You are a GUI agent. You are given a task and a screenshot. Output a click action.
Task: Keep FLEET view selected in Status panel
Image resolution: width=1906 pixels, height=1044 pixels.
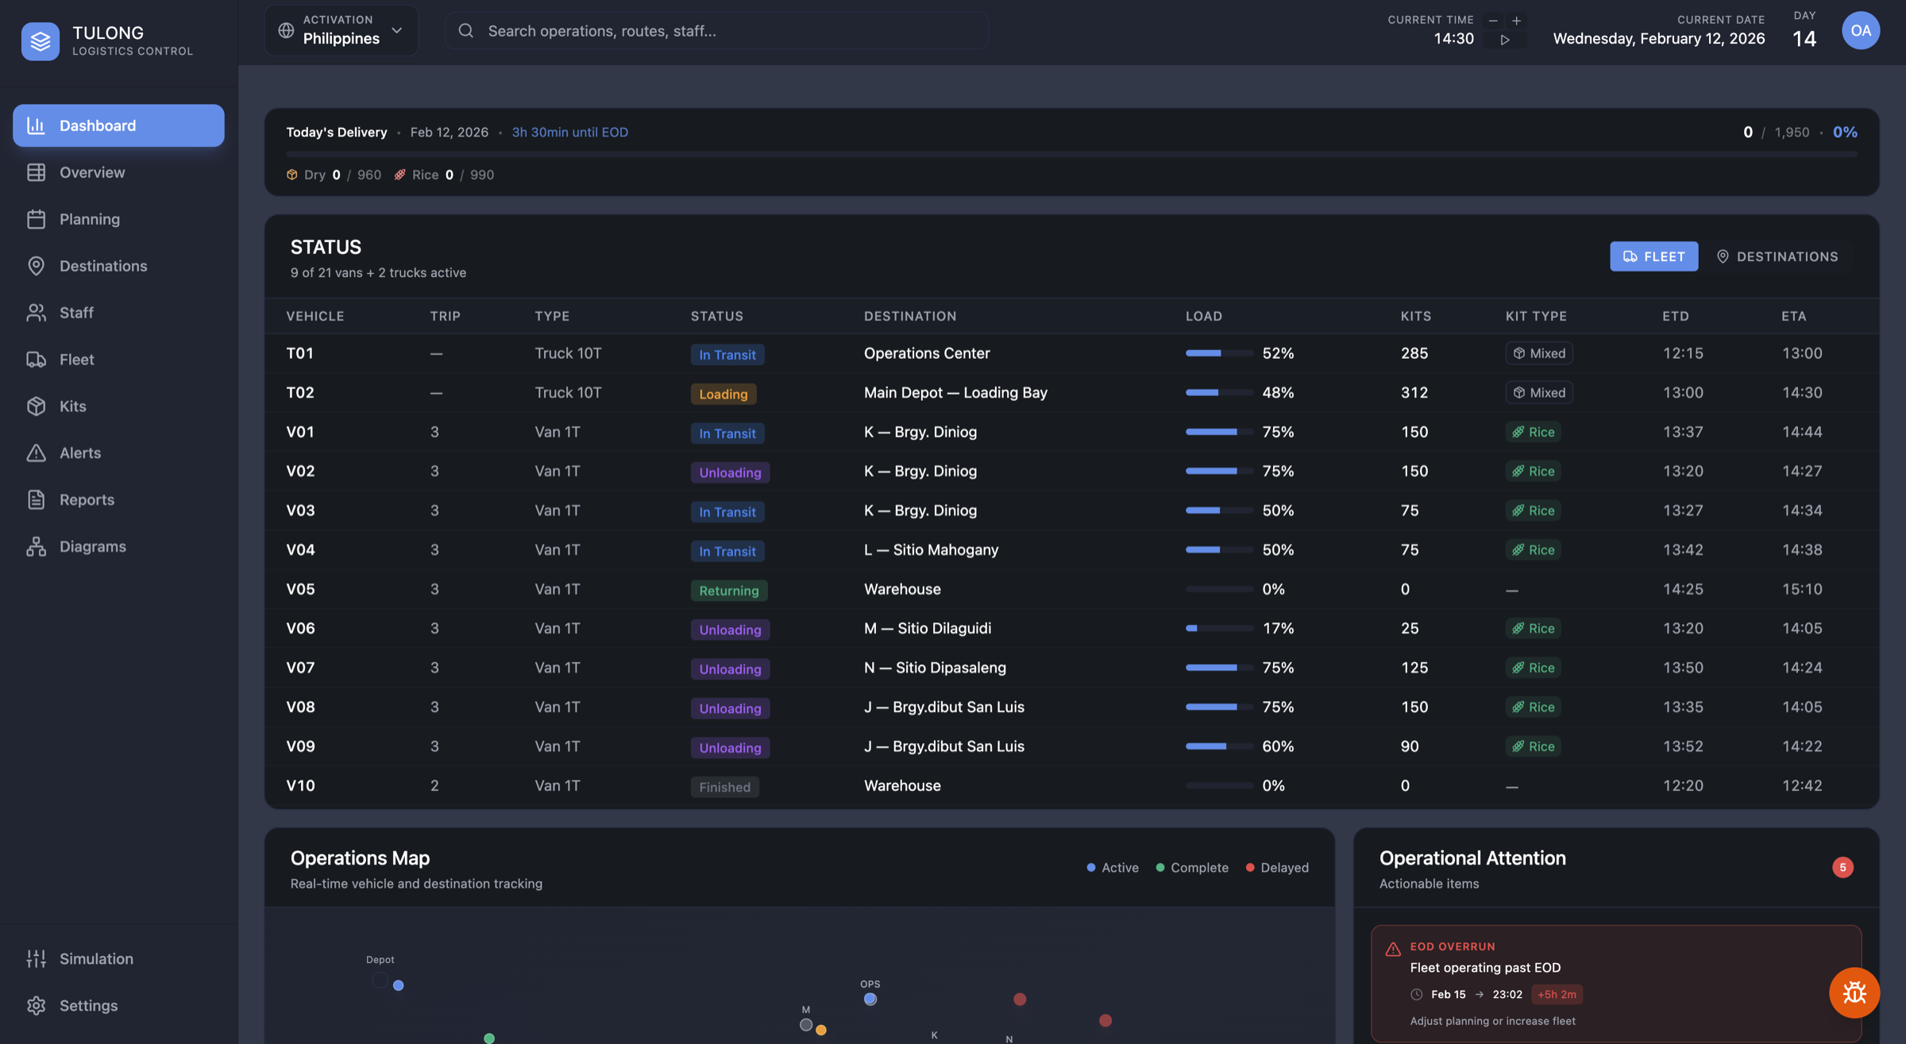tap(1653, 256)
